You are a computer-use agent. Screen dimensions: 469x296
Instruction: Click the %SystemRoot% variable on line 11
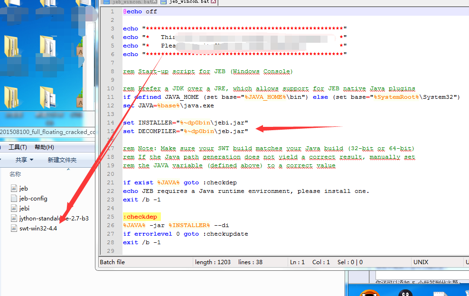click(x=396, y=97)
